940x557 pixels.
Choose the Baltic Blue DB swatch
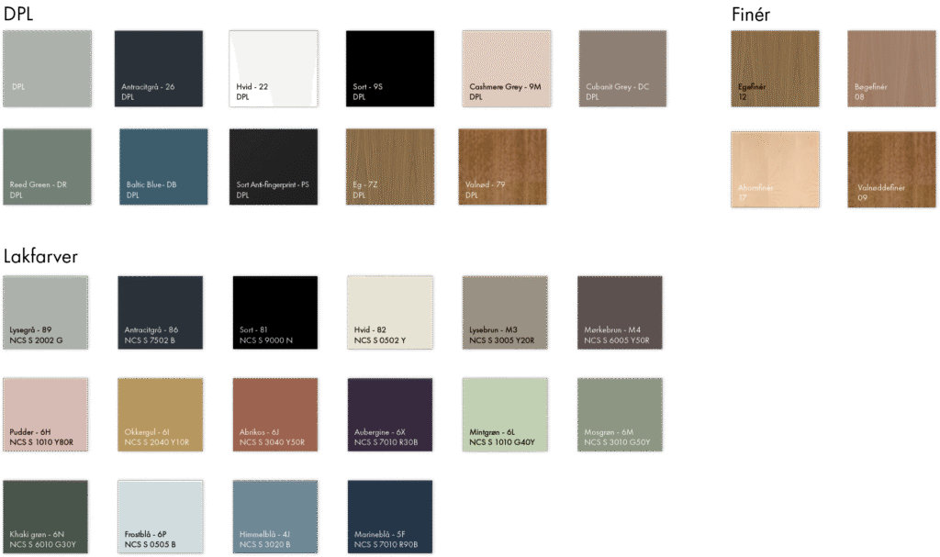(163, 166)
